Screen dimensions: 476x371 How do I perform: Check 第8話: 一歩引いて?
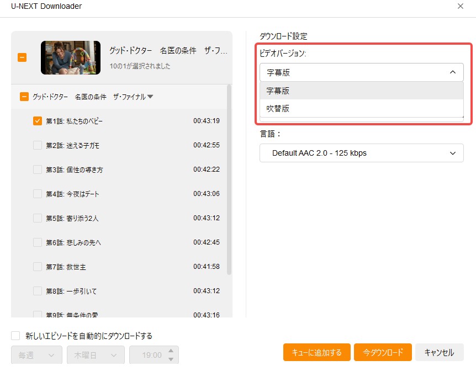coord(36,291)
